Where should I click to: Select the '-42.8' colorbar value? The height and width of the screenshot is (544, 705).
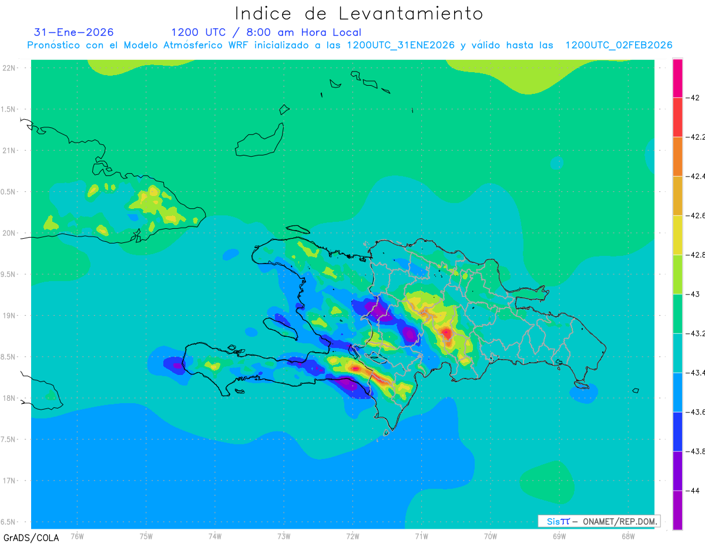click(696, 255)
